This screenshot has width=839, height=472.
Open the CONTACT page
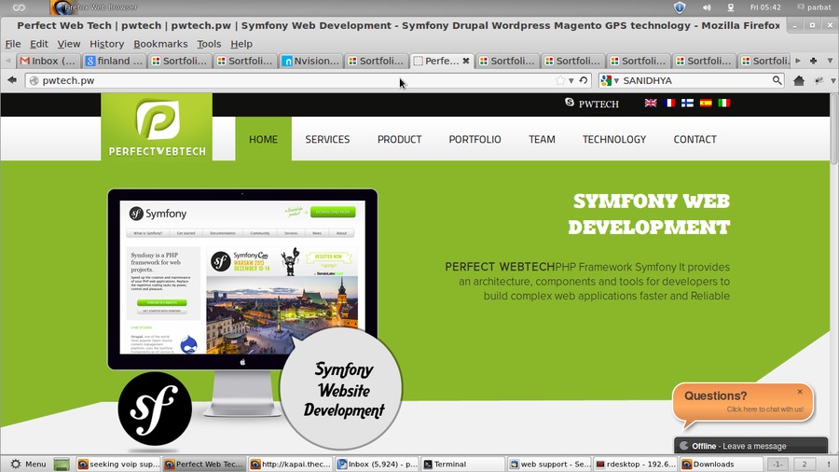coord(695,139)
